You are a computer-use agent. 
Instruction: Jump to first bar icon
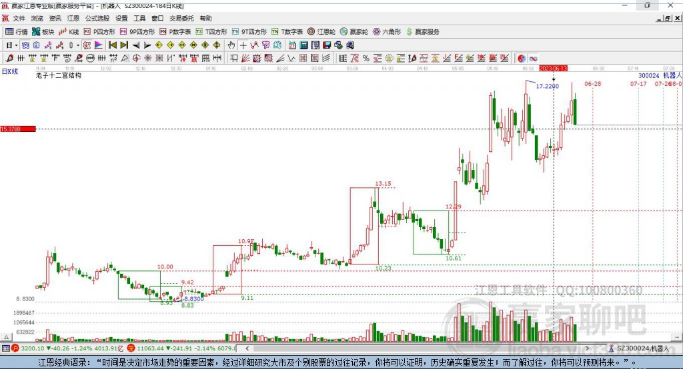coord(112,45)
